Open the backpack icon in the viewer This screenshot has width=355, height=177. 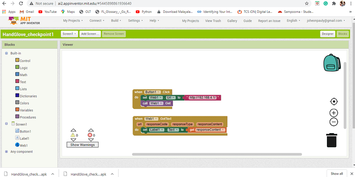332,63
